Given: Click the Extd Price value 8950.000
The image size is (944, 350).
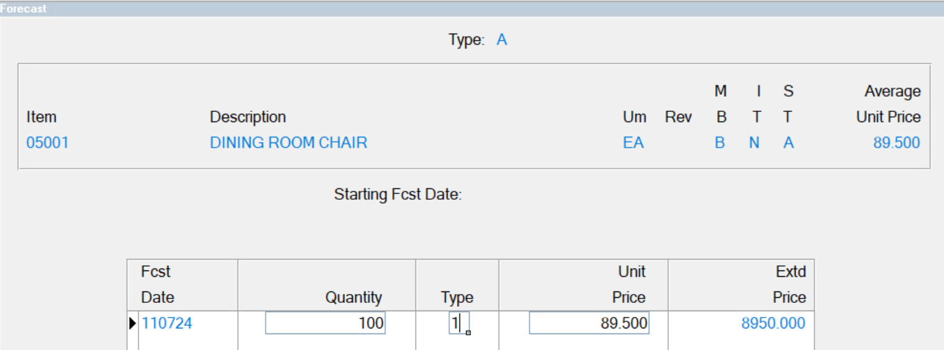Looking at the screenshot, I should click(773, 323).
